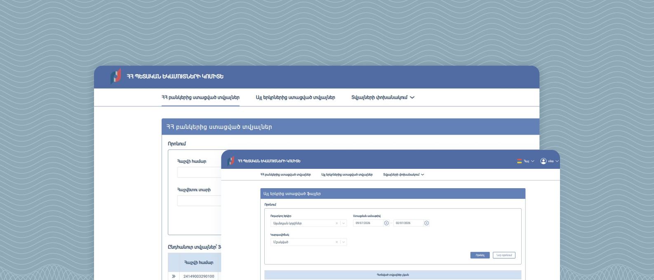Open the vika user menu chevron
Image resolution: width=654 pixels, height=280 pixels.
pos(557,161)
